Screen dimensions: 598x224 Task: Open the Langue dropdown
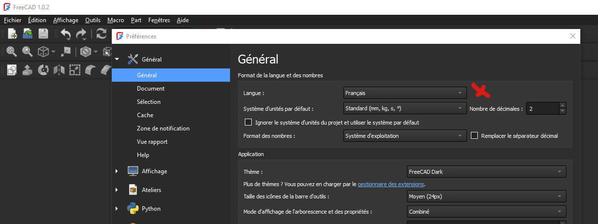405,93
